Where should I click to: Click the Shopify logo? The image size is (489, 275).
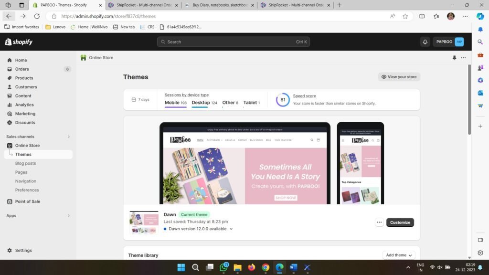(x=19, y=42)
